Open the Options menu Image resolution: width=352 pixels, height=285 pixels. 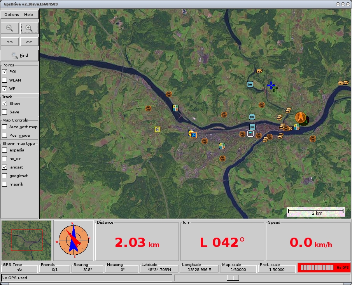pyautogui.click(x=12, y=15)
